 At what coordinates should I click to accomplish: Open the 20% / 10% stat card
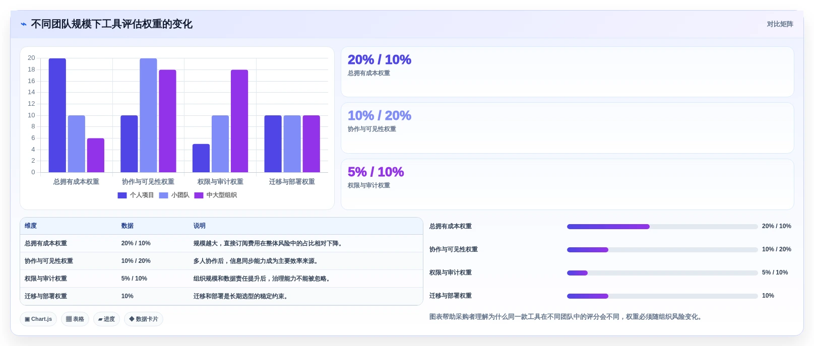click(568, 72)
